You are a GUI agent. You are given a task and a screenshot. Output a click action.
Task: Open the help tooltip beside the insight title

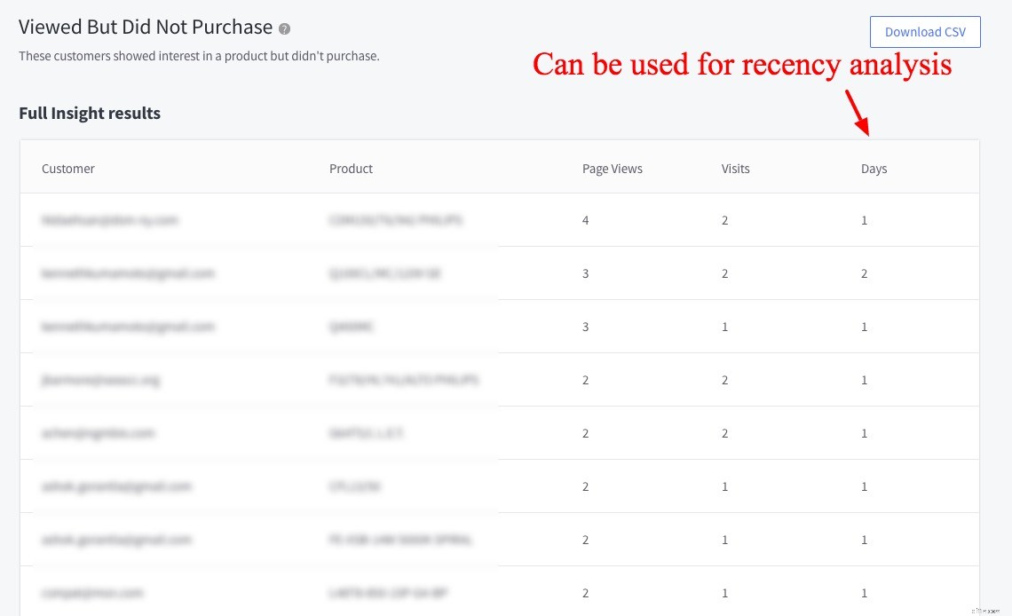coord(283,28)
